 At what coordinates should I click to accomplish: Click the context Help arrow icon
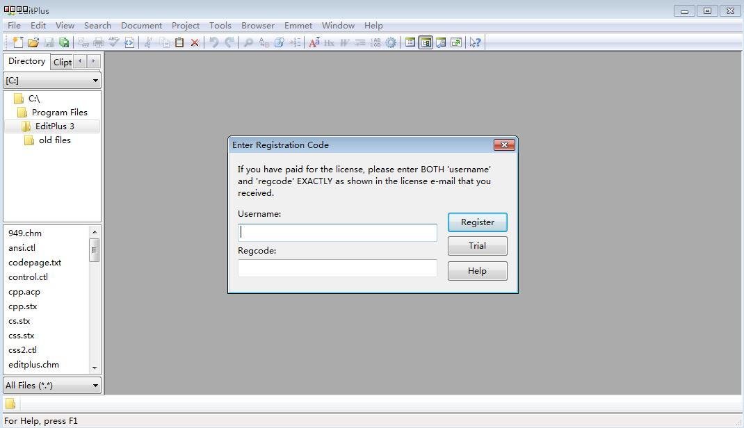coord(475,42)
